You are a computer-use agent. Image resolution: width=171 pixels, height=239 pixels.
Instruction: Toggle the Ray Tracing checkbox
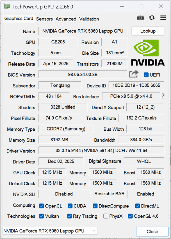69,216
